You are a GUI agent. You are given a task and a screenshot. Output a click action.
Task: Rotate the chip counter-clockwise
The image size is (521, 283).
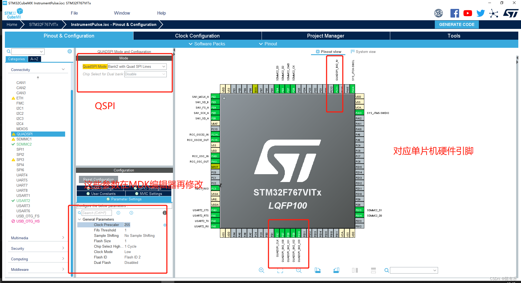tap(336, 270)
